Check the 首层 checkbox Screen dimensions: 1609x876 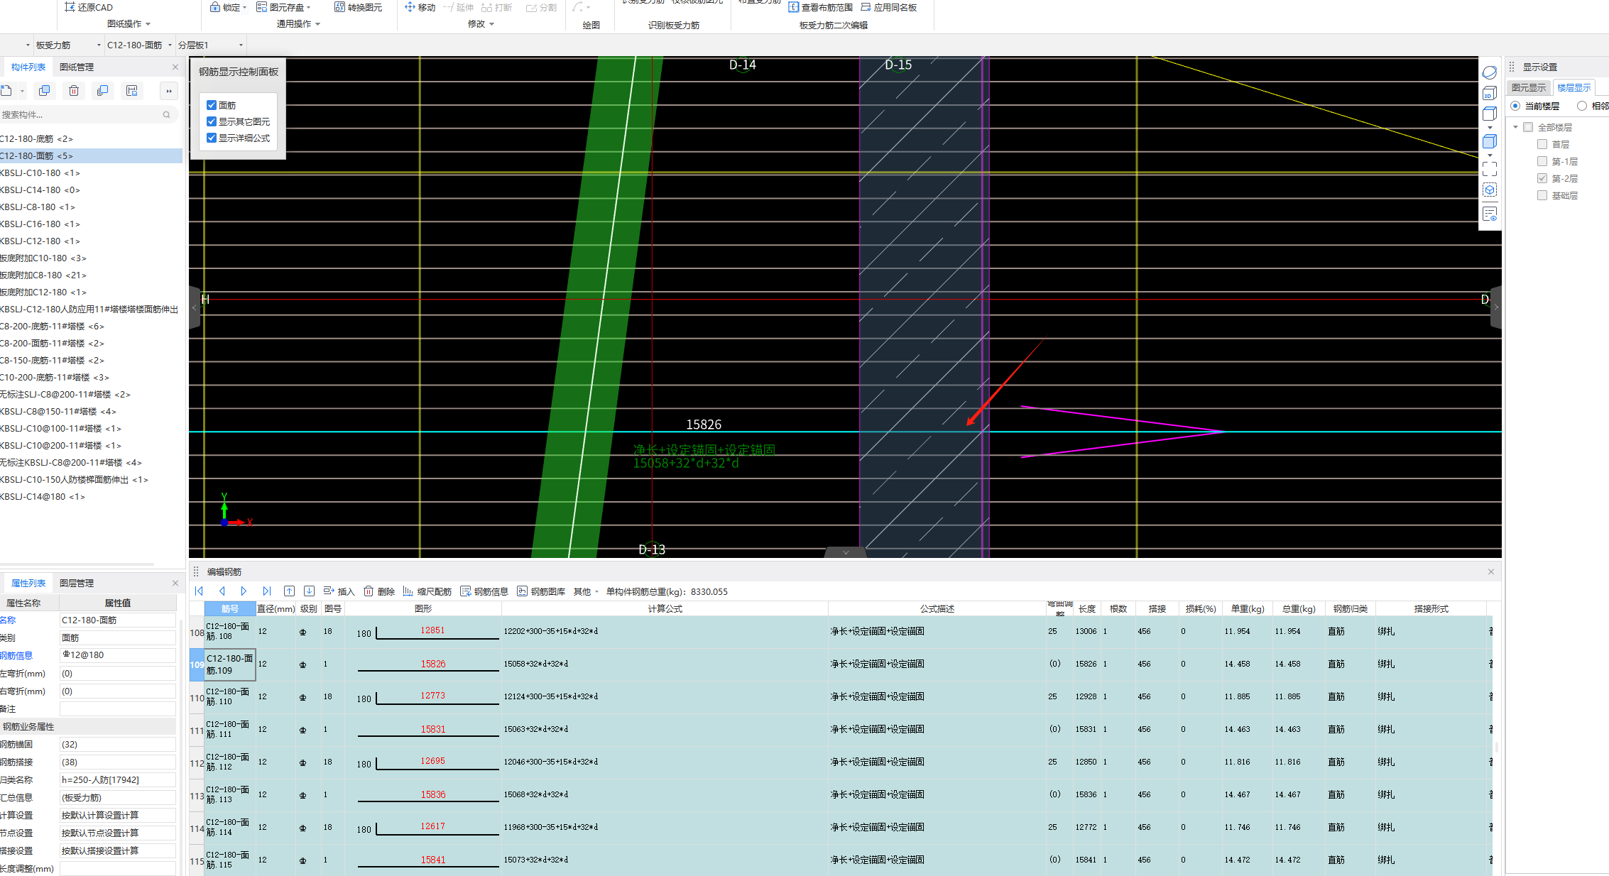[1542, 144]
